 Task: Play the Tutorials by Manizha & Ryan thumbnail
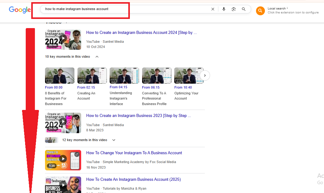coord(63,185)
